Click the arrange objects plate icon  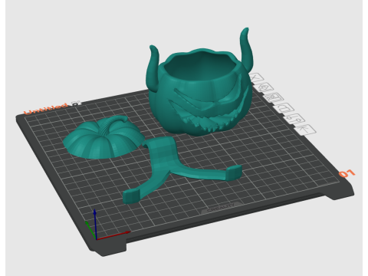click(x=274, y=97)
